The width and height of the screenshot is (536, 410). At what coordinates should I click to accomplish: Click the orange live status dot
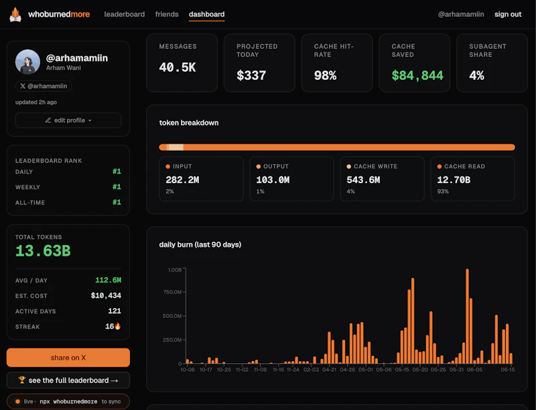(x=17, y=401)
